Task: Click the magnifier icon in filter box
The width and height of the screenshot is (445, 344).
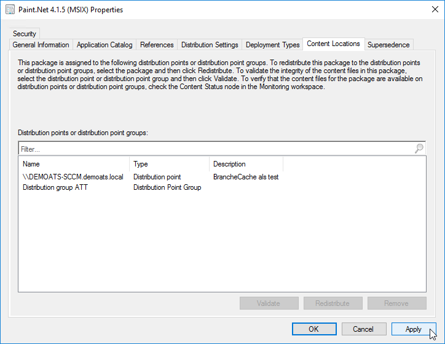Action: (x=419, y=149)
